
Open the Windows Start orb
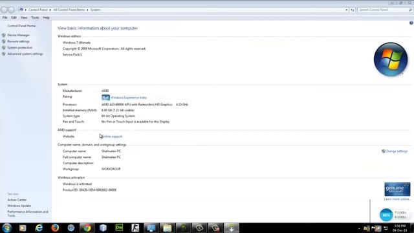6,228
